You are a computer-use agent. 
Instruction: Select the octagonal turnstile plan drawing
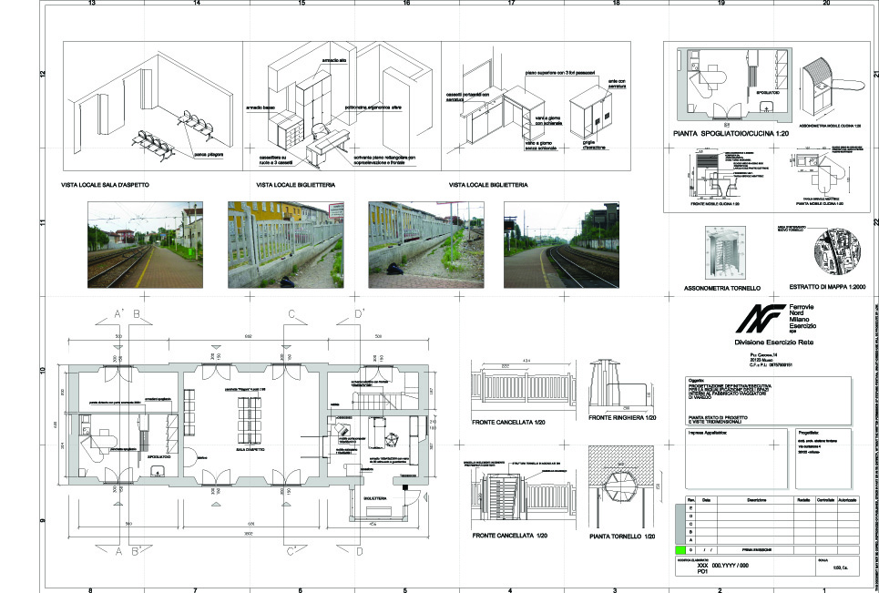click(x=622, y=481)
